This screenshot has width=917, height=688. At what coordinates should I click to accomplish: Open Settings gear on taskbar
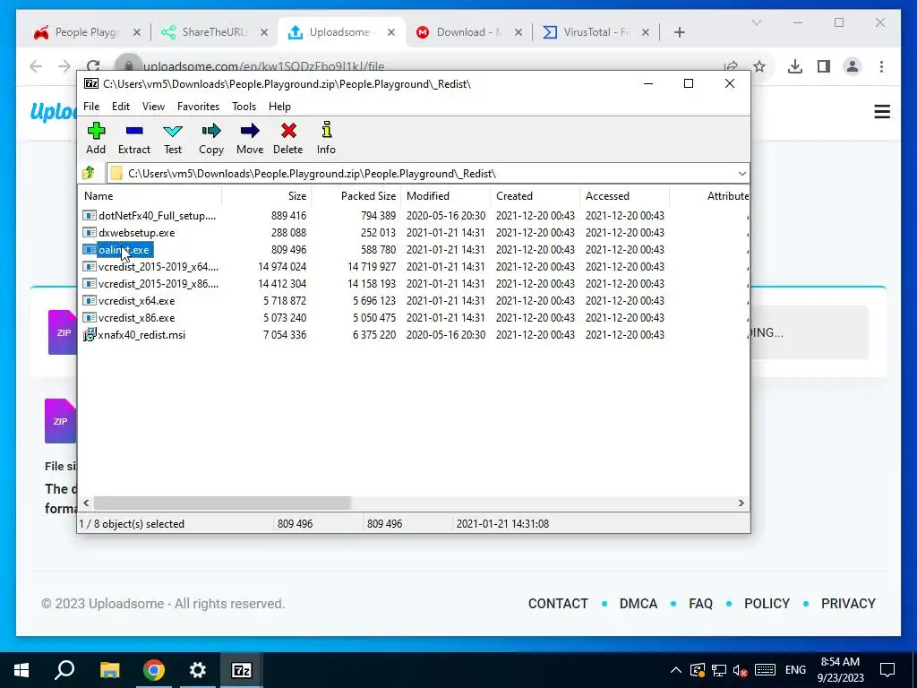click(198, 670)
